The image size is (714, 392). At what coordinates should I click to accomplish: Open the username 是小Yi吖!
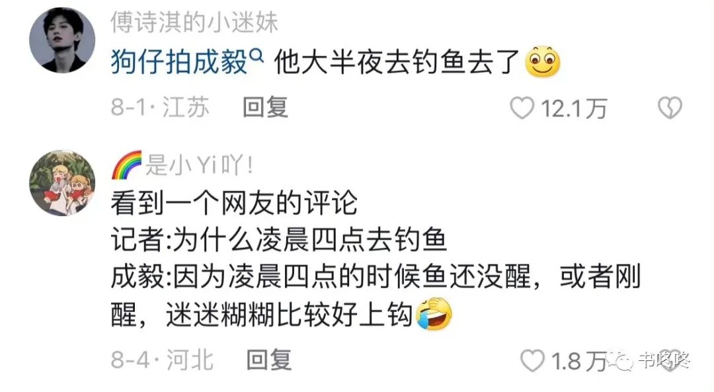tap(198, 165)
